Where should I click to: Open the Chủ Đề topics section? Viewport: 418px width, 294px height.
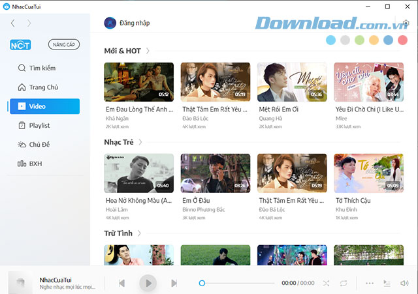[x=40, y=144]
